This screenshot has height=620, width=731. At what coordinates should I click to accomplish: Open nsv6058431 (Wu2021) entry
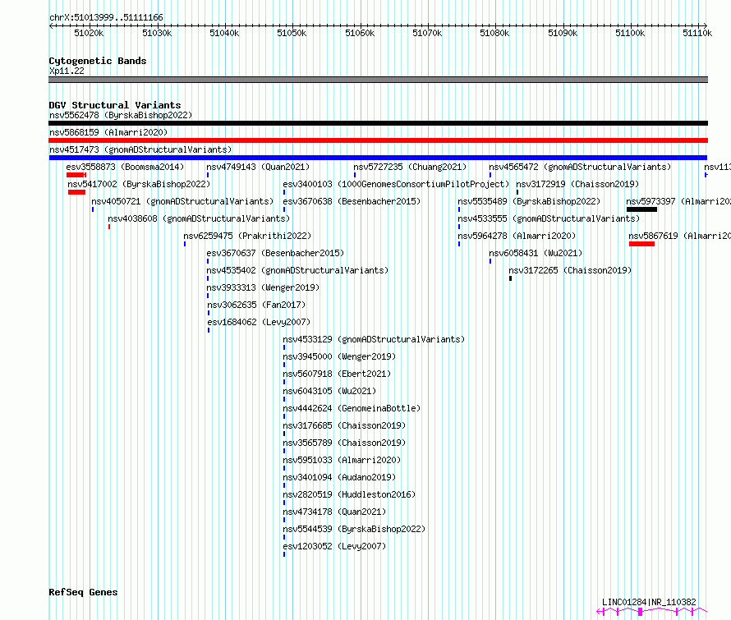tap(536, 253)
